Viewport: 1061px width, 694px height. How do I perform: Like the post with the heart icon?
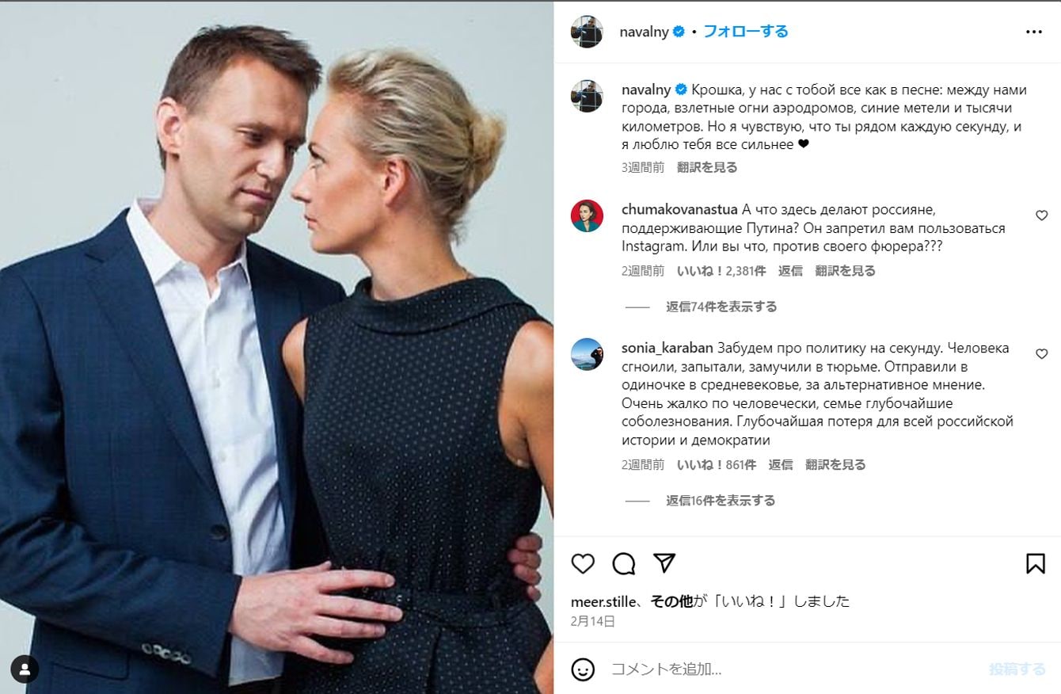tap(583, 563)
